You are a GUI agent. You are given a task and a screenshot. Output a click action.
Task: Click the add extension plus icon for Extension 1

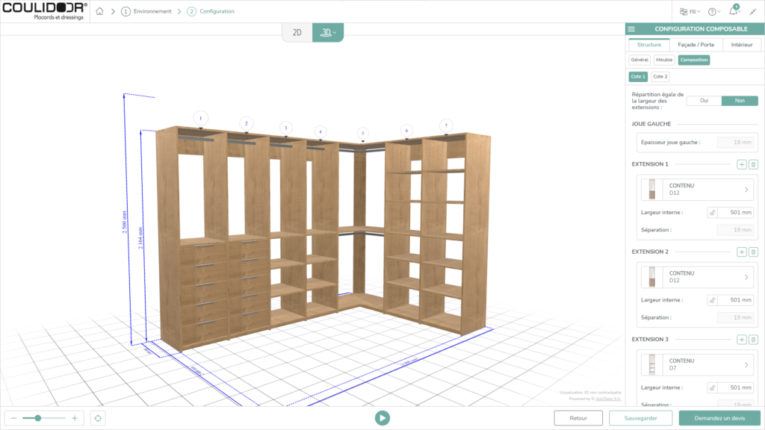tap(743, 164)
